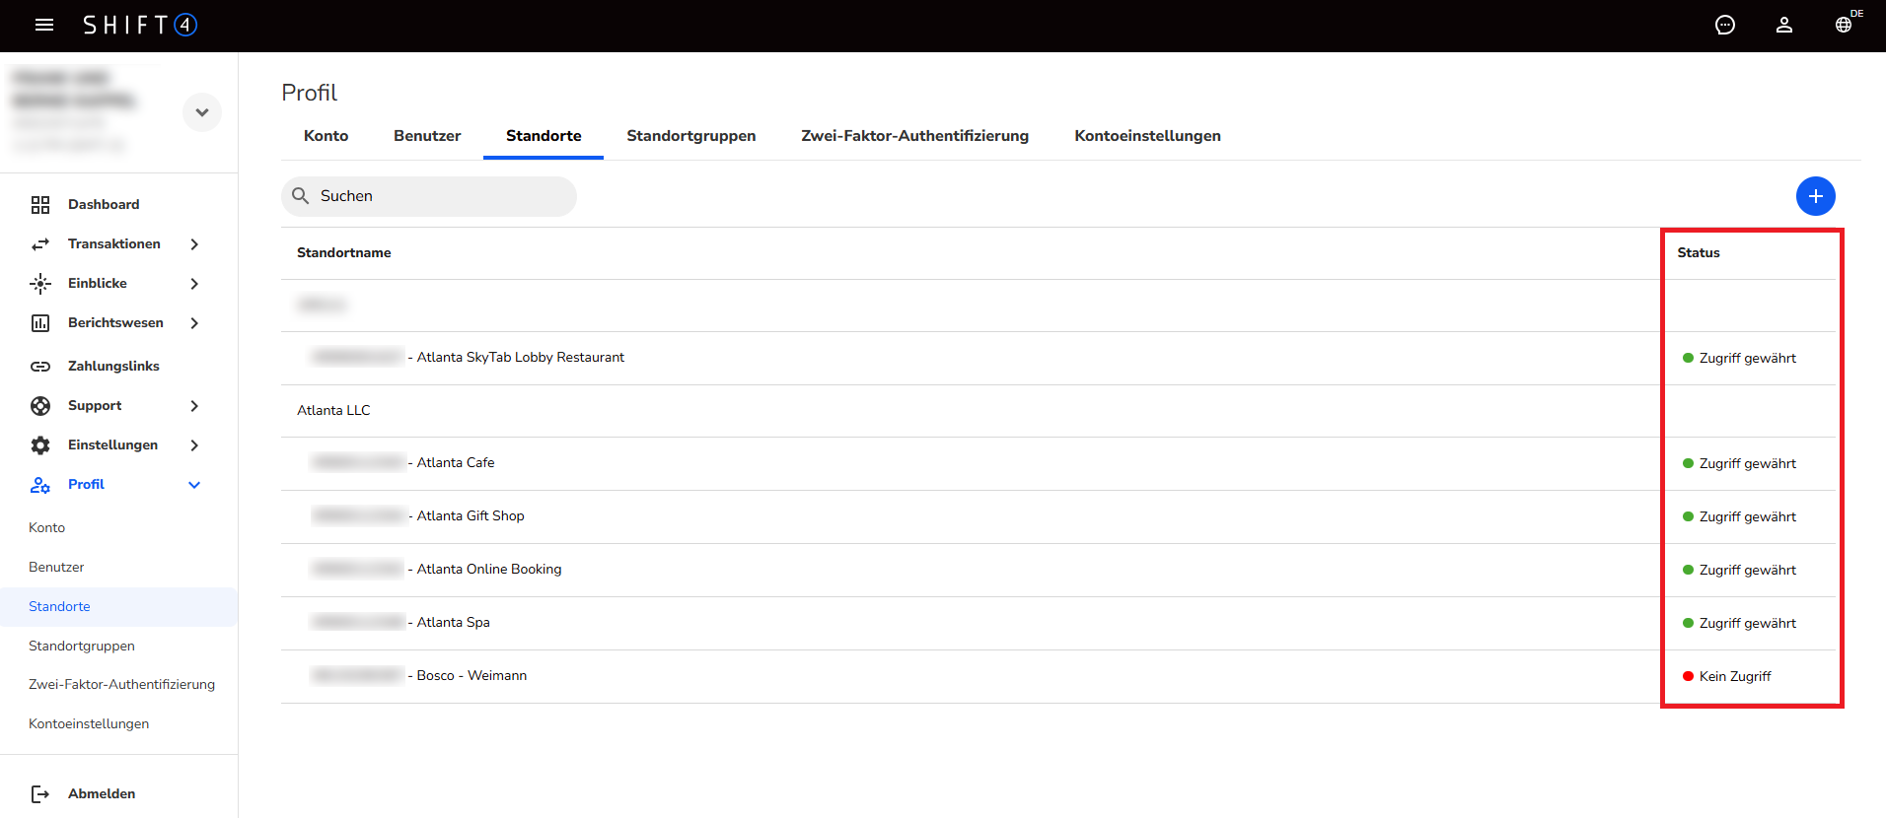This screenshot has width=1886, height=818.
Task: Switch to the Benutzer tab
Action: click(427, 136)
